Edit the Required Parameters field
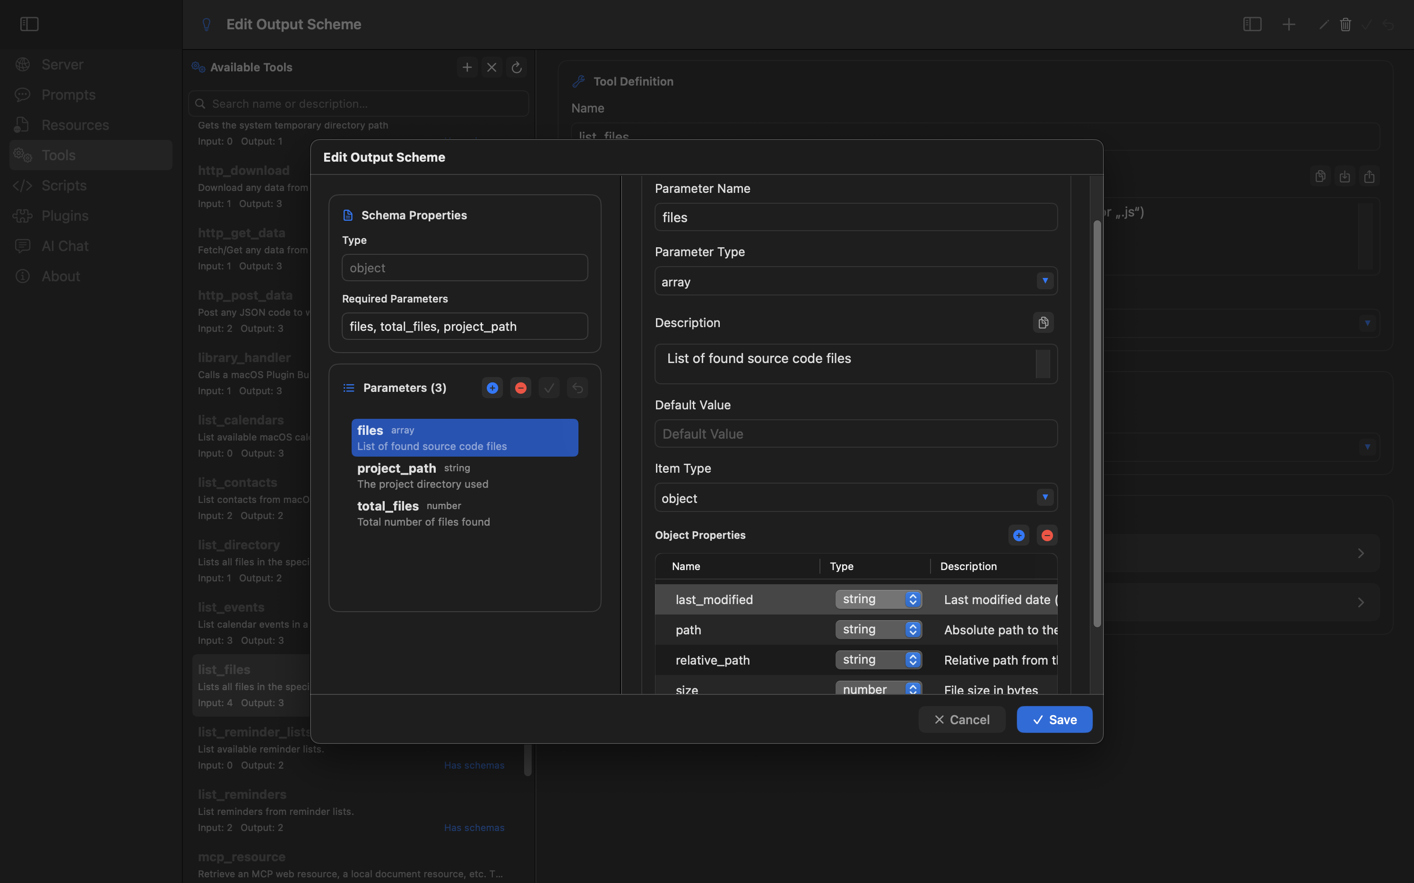 (x=465, y=326)
